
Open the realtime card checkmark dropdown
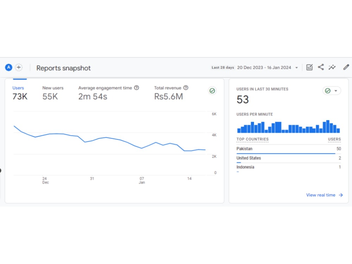coord(332,91)
